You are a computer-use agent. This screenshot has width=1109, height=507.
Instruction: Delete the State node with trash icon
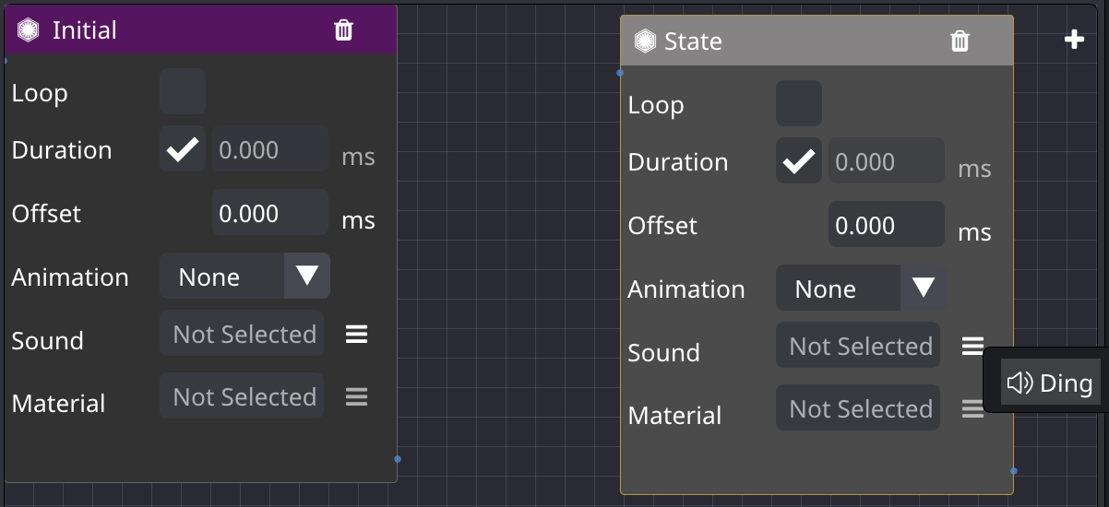(960, 41)
